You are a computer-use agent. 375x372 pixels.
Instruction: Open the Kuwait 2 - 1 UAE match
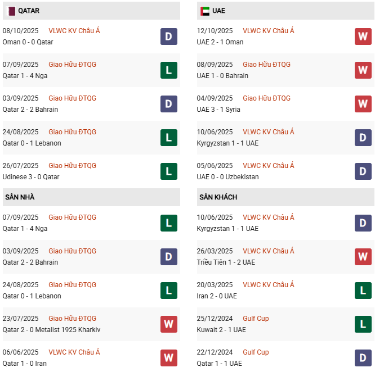point(221,330)
